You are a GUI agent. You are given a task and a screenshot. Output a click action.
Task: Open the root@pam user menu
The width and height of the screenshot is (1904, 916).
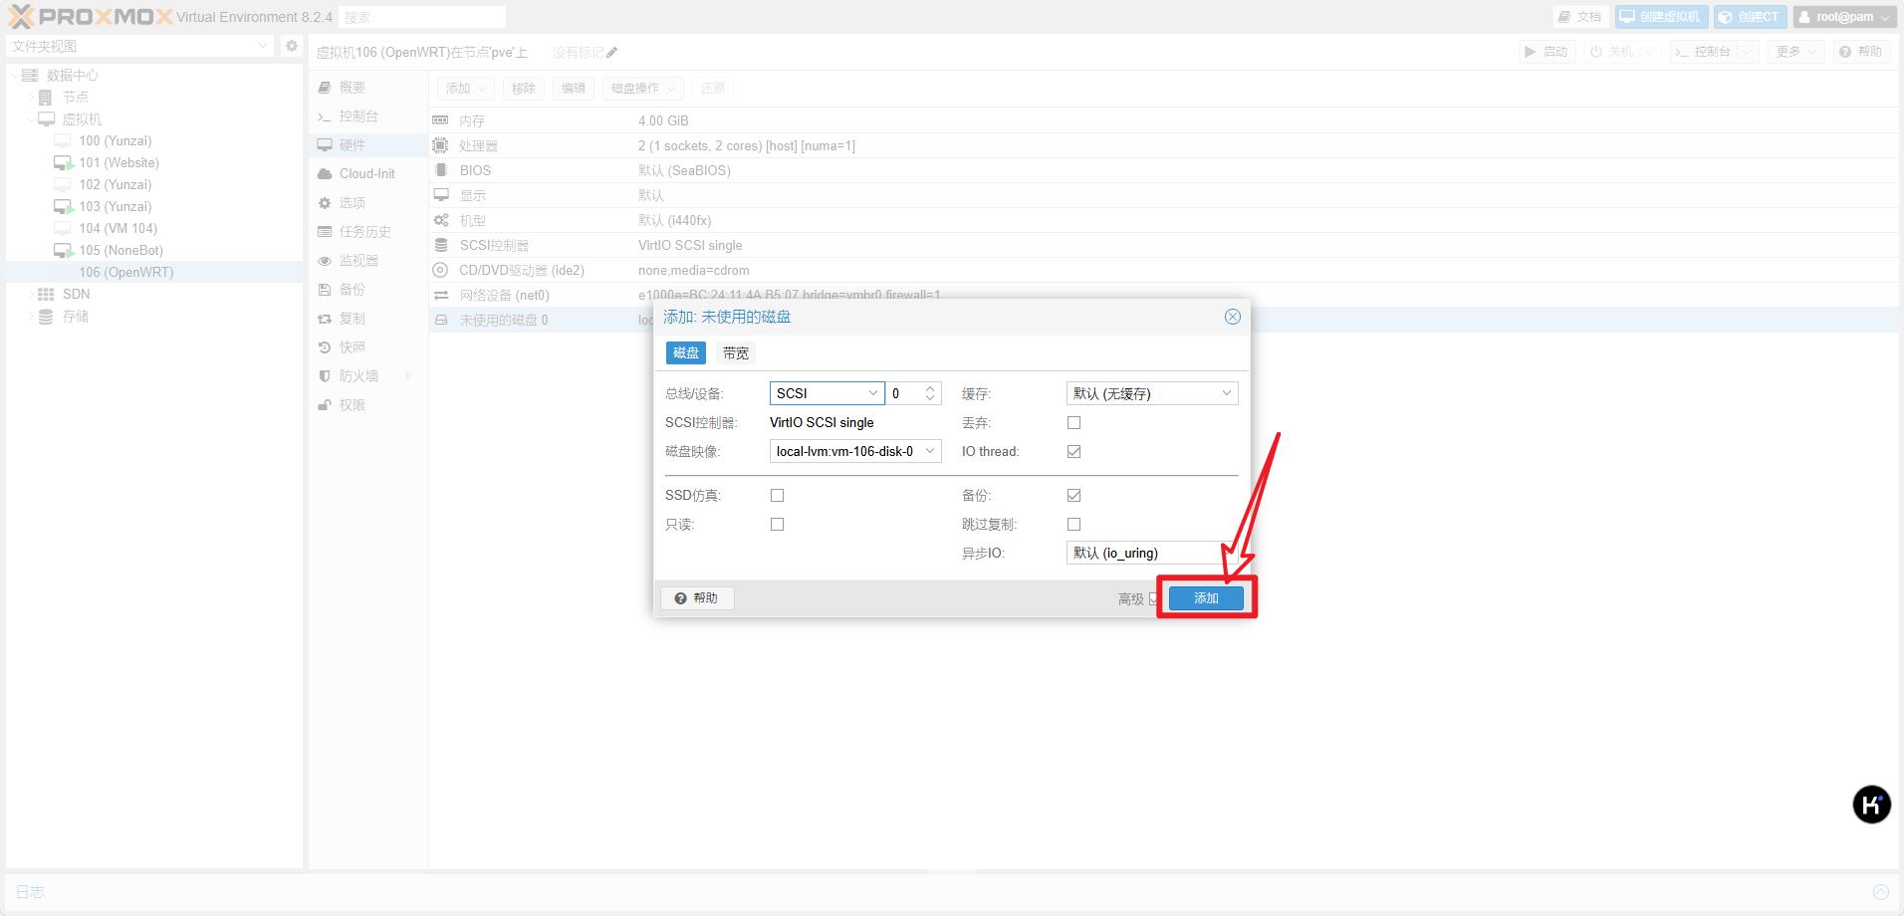pos(1844,17)
